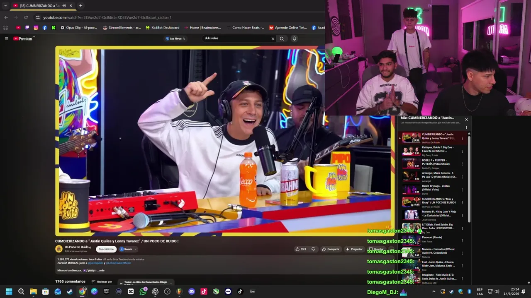This screenshot has width=531, height=298.
Task: Open Steam from the taskbar
Action: (x=70, y=291)
